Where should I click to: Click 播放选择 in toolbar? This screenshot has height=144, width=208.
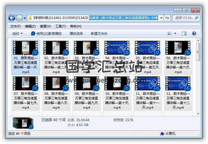pos(76,34)
